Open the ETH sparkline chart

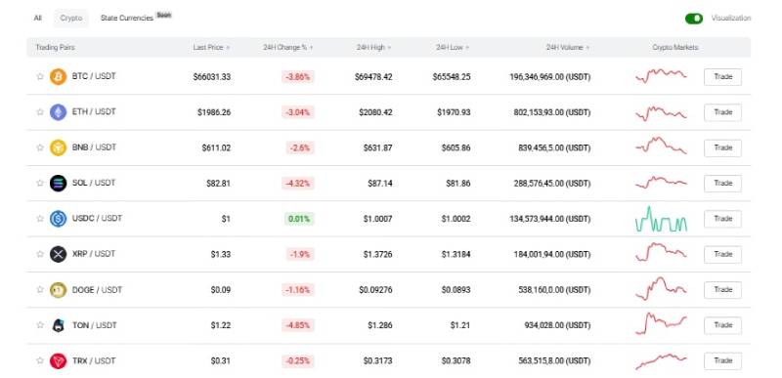pyautogui.click(x=662, y=112)
